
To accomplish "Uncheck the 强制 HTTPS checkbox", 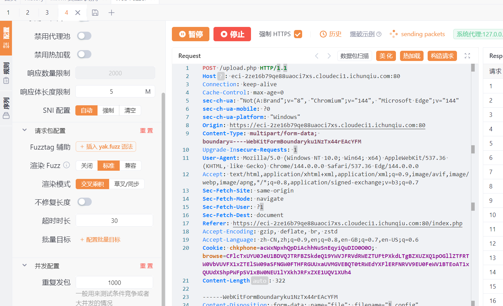I will tap(298, 34).
